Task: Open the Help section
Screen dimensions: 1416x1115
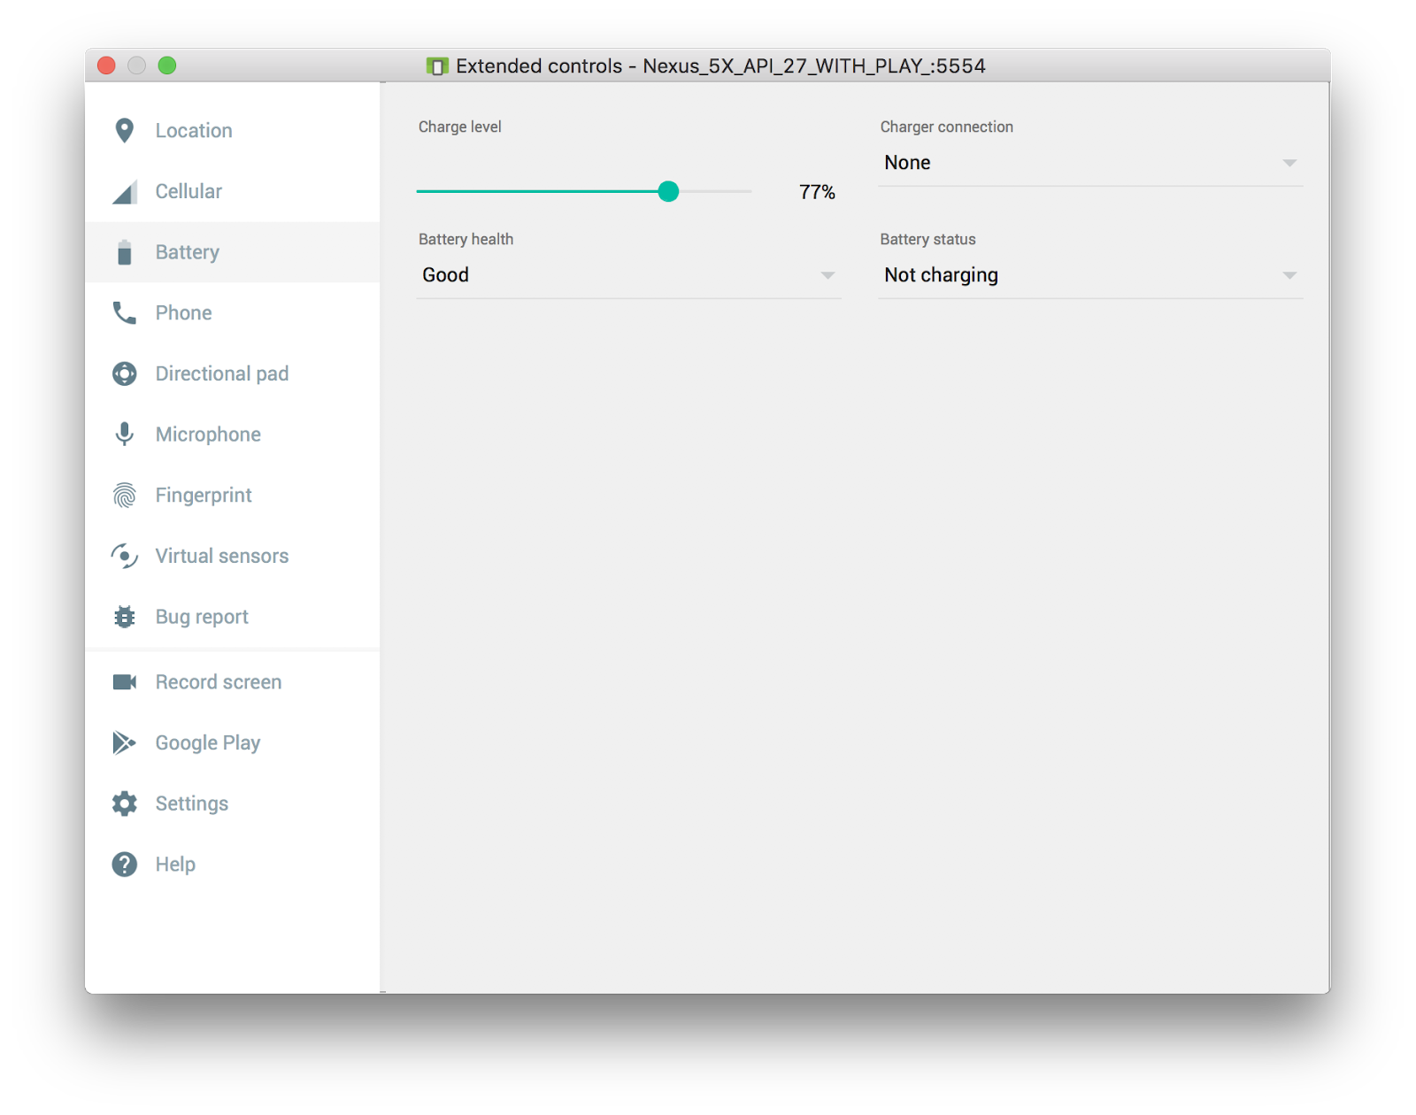Action: click(x=175, y=865)
